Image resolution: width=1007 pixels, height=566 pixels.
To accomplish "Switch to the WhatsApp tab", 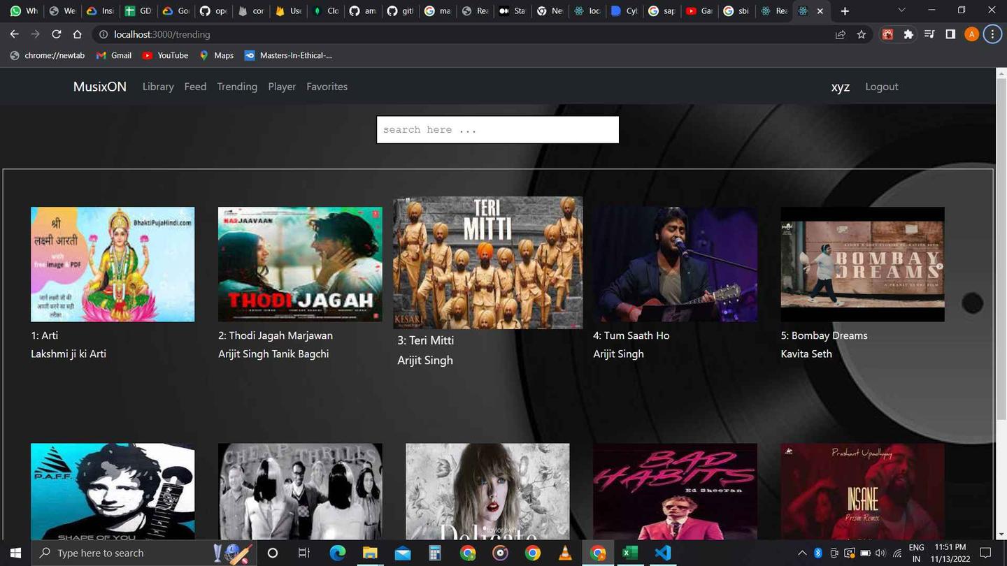I will pyautogui.click(x=24, y=11).
